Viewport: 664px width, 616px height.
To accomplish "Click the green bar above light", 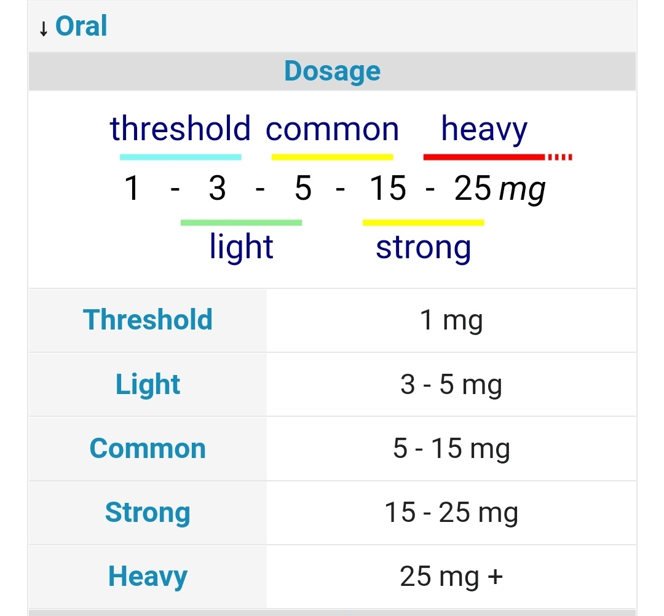I will pos(241,223).
